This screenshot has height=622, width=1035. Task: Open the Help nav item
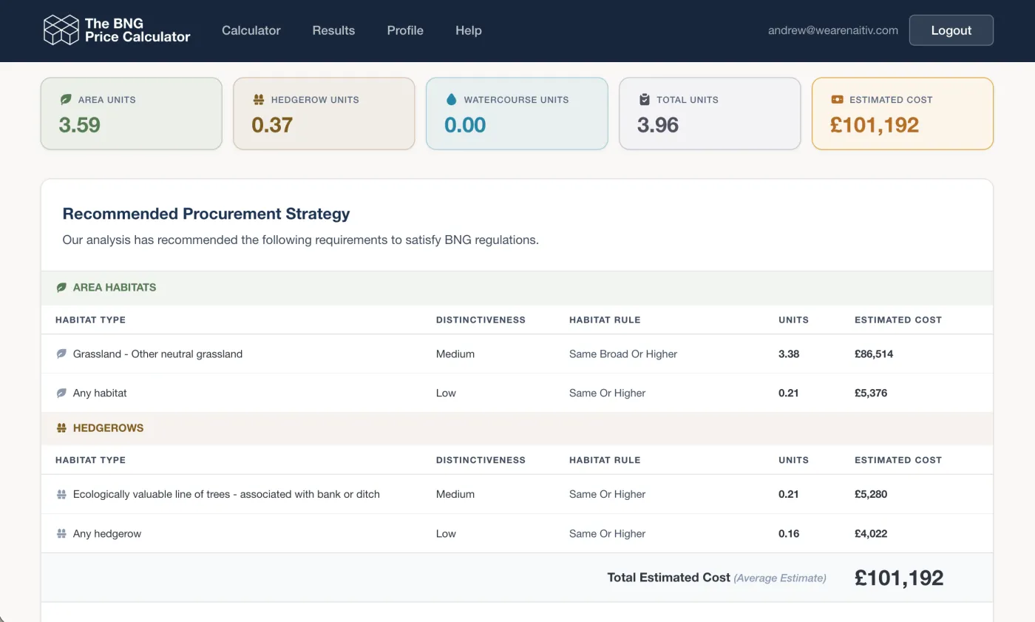point(469,30)
